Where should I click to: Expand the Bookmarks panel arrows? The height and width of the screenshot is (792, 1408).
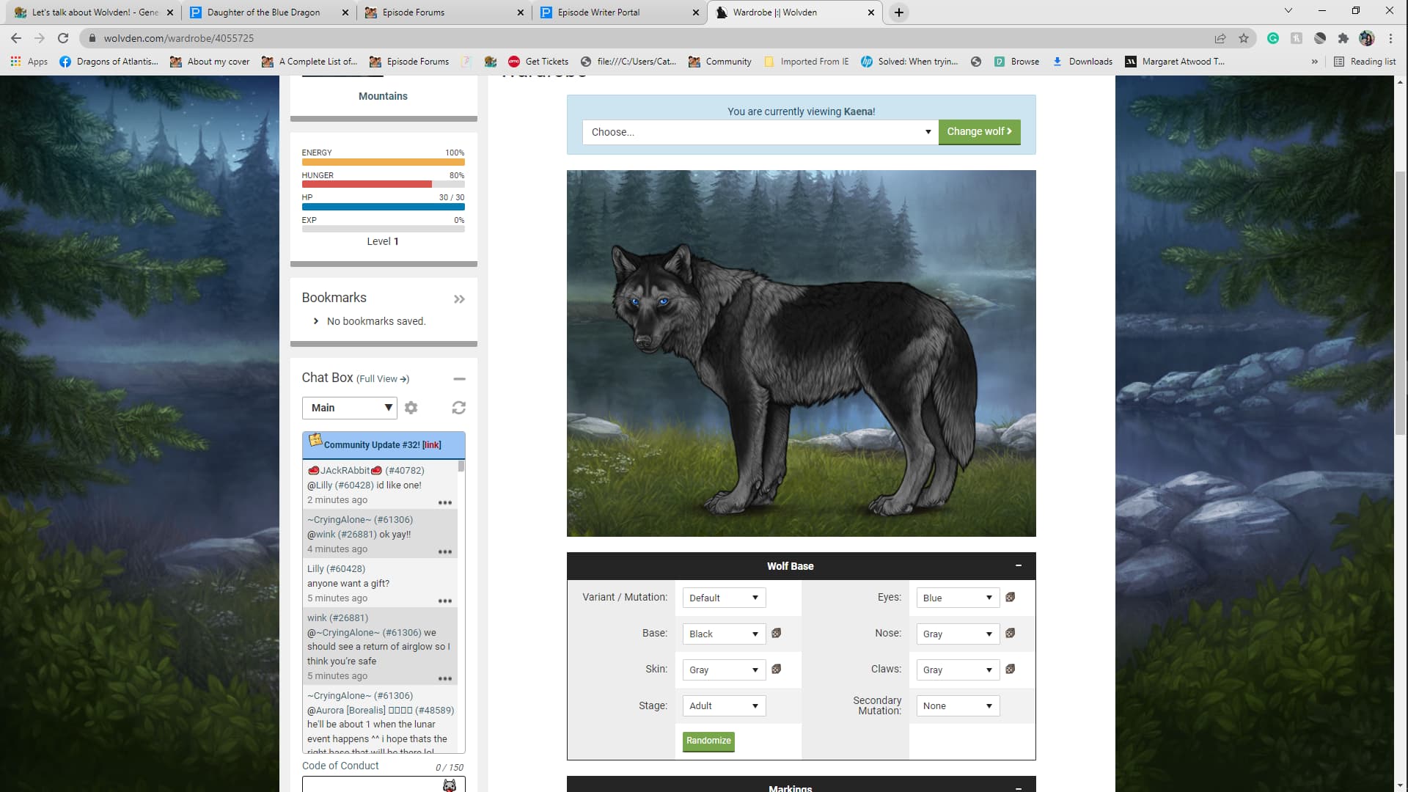[x=459, y=299]
